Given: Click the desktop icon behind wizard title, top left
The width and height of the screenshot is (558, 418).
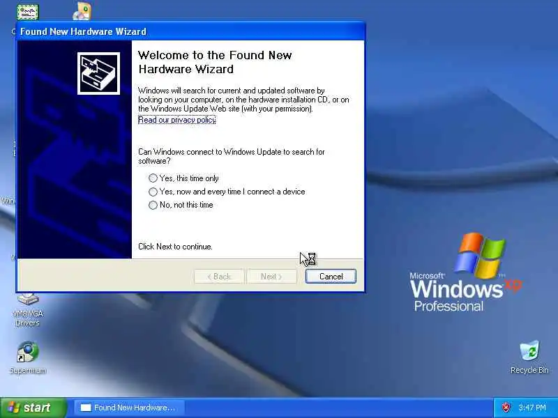Looking at the screenshot, I should tap(27, 12).
